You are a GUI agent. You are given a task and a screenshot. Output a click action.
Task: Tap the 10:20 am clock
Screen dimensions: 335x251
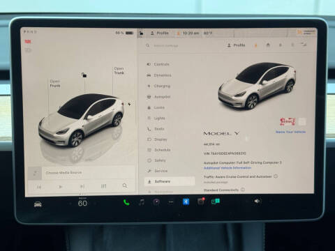(x=191, y=33)
